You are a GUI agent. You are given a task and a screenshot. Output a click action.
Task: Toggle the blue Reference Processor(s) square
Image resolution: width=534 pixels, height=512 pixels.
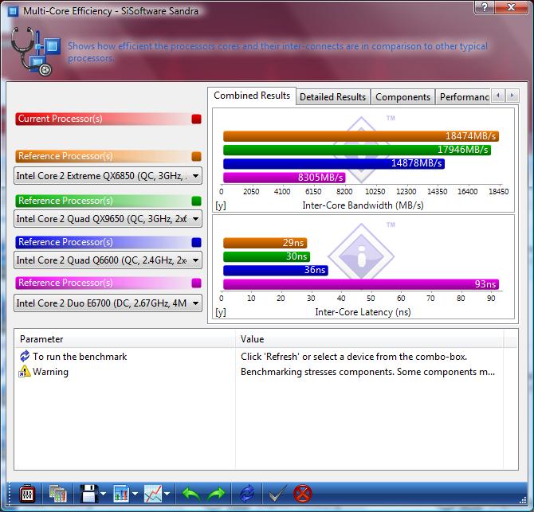tap(197, 243)
